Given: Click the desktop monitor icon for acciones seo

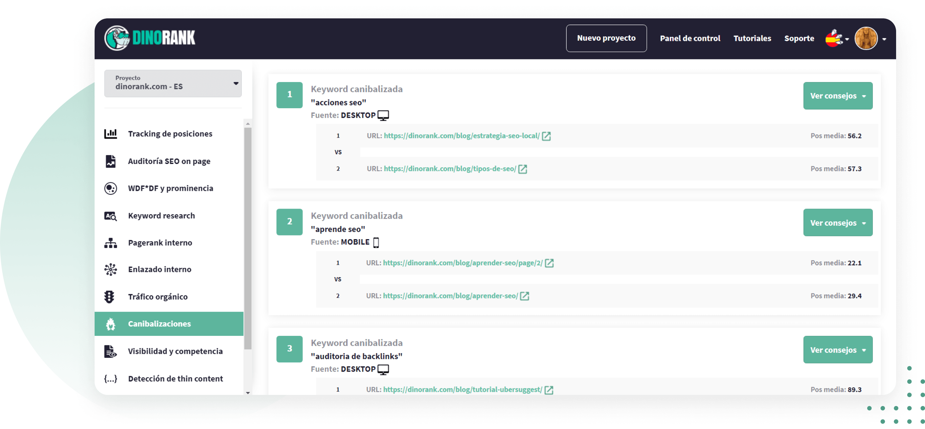Looking at the screenshot, I should 383,115.
